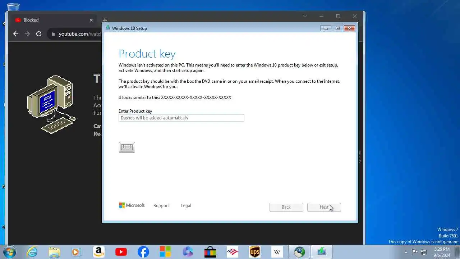
Task: Open the Microsoft four-color logo taskbar shortcut
Action: (x=165, y=252)
